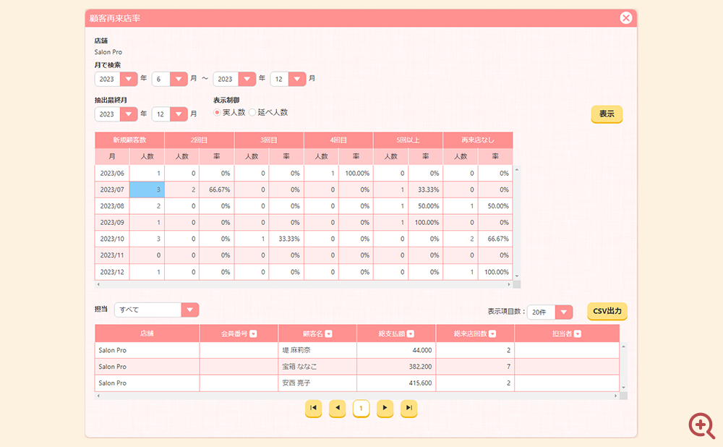Open the end year 2023 dropdown

(247, 79)
